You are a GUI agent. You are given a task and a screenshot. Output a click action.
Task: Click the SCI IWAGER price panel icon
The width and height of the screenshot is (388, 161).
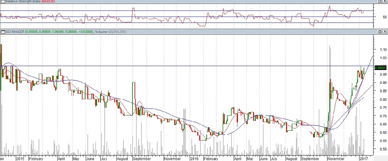coord(2,32)
